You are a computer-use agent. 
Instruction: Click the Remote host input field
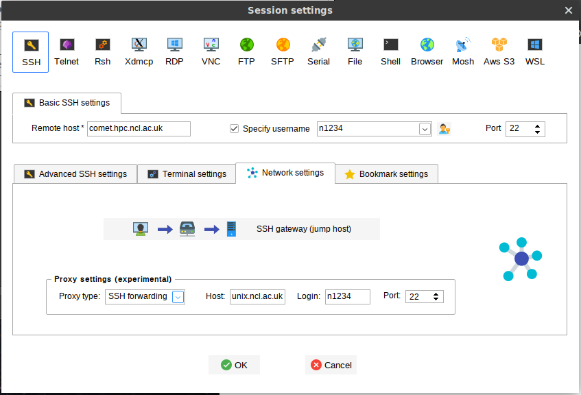coord(139,129)
